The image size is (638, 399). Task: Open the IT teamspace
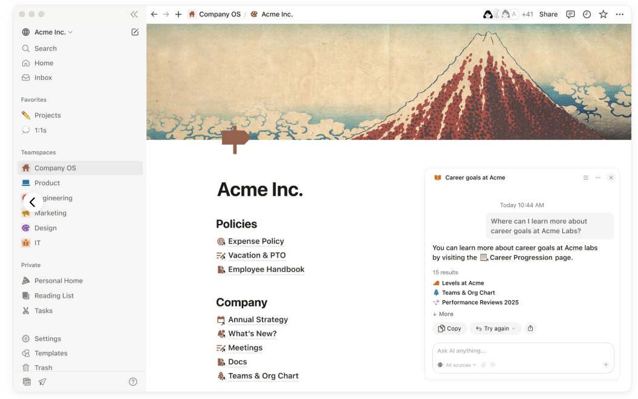coord(80,243)
